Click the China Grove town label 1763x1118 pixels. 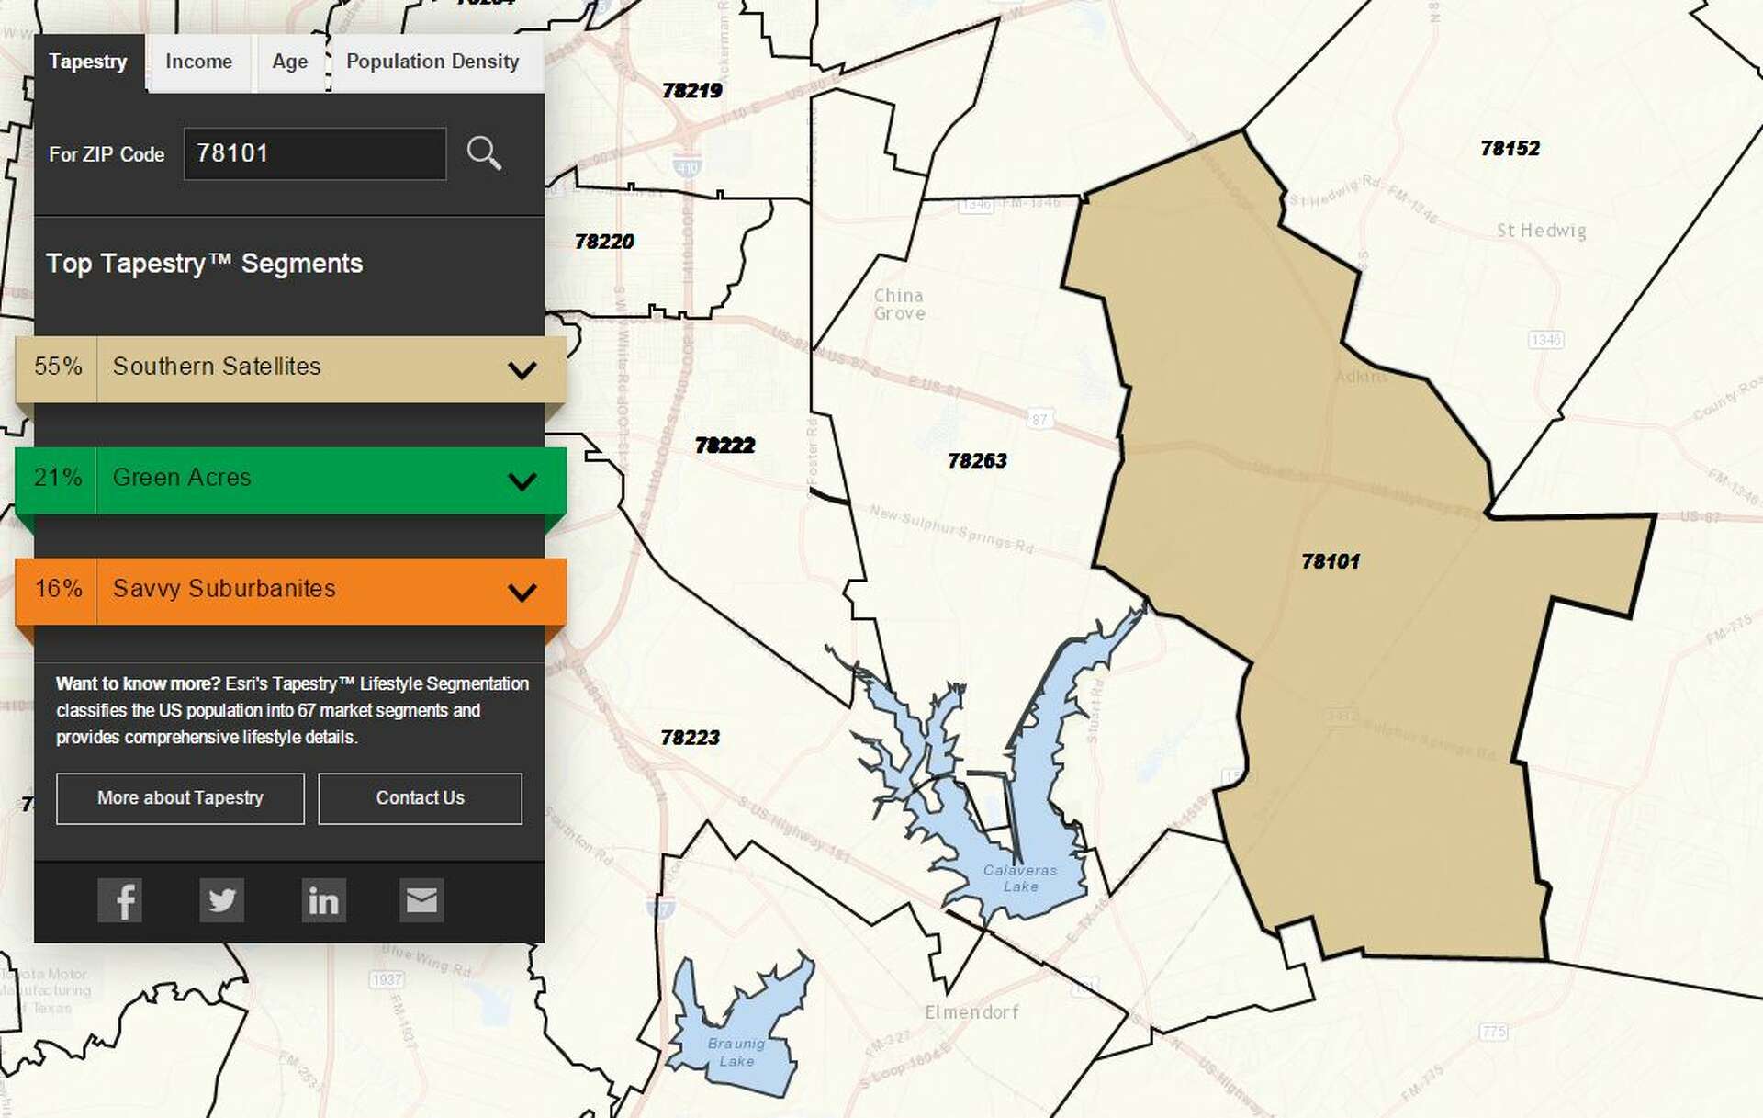[x=900, y=304]
